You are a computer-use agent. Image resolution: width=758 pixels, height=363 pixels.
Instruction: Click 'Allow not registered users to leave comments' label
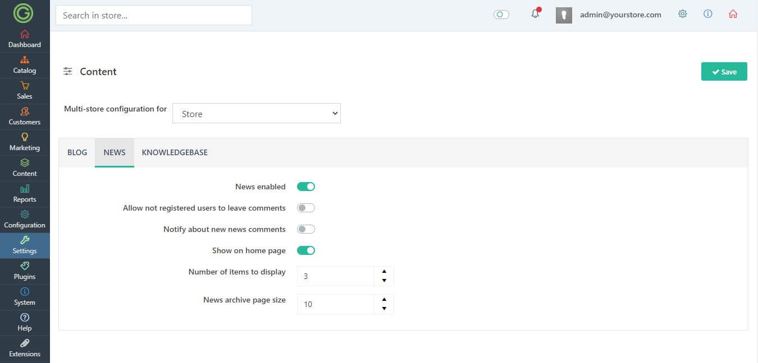pyautogui.click(x=204, y=208)
